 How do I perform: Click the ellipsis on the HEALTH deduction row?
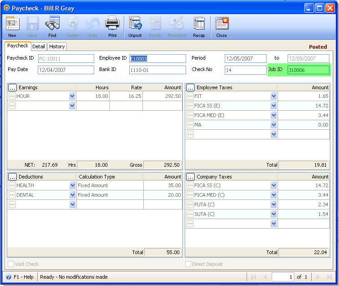coord(12,185)
